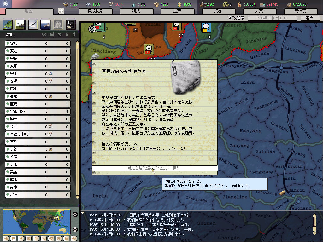The height and width of the screenshot is (242, 323).
Task: Click the dollar coin marker on the map
Action: tap(92, 29)
